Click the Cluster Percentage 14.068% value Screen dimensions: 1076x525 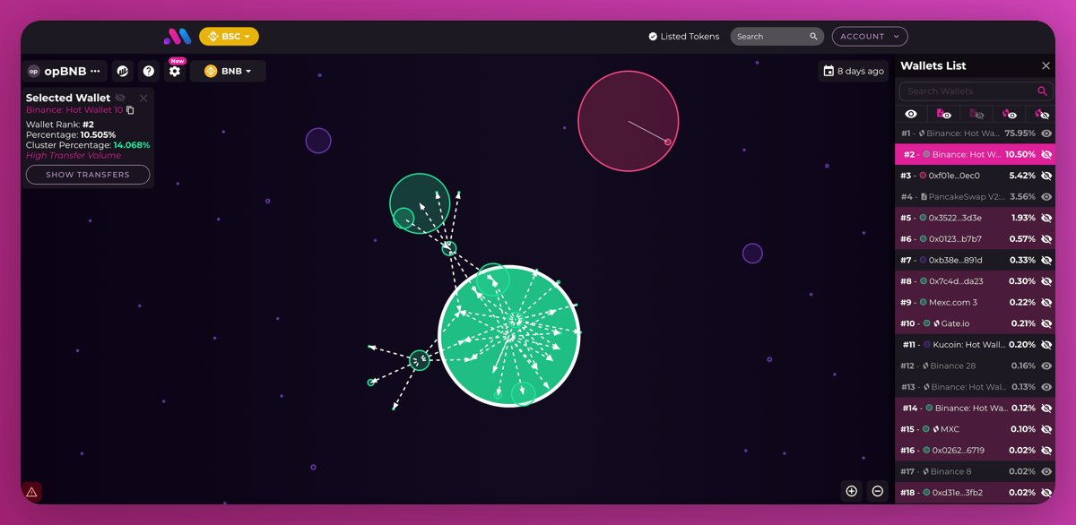(x=131, y=145)
